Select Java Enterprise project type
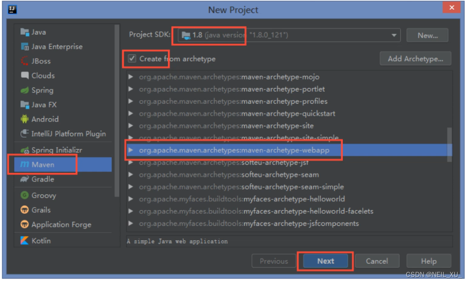Viewport: 470px width, 283px height. [x=57, y=46]
